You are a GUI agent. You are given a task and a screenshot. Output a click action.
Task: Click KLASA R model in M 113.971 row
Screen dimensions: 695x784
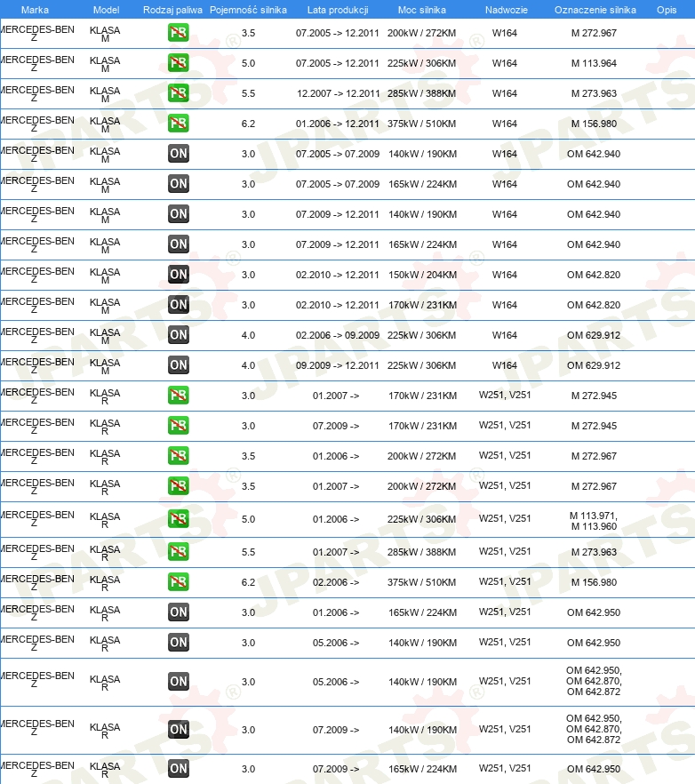tap(105, 520)
